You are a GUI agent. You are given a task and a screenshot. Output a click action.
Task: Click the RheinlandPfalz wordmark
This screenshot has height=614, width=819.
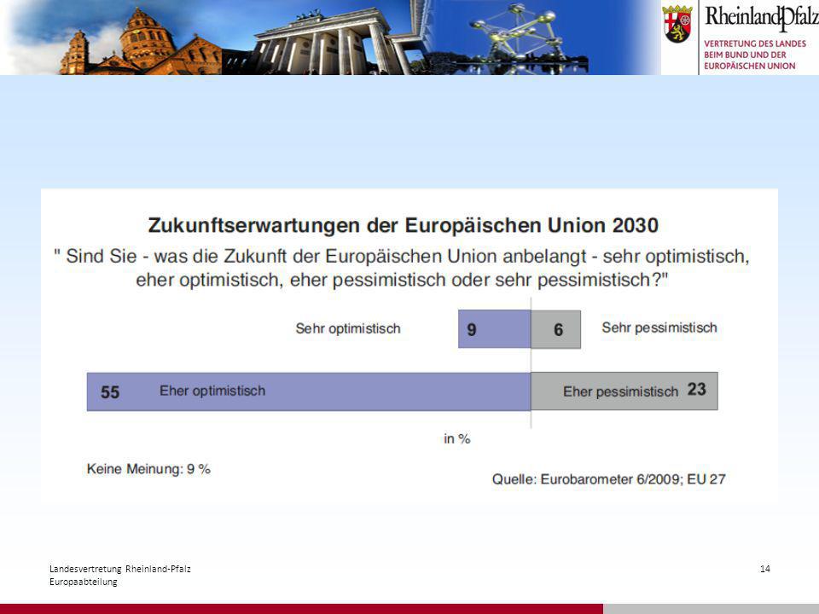(x=762, y=18)
